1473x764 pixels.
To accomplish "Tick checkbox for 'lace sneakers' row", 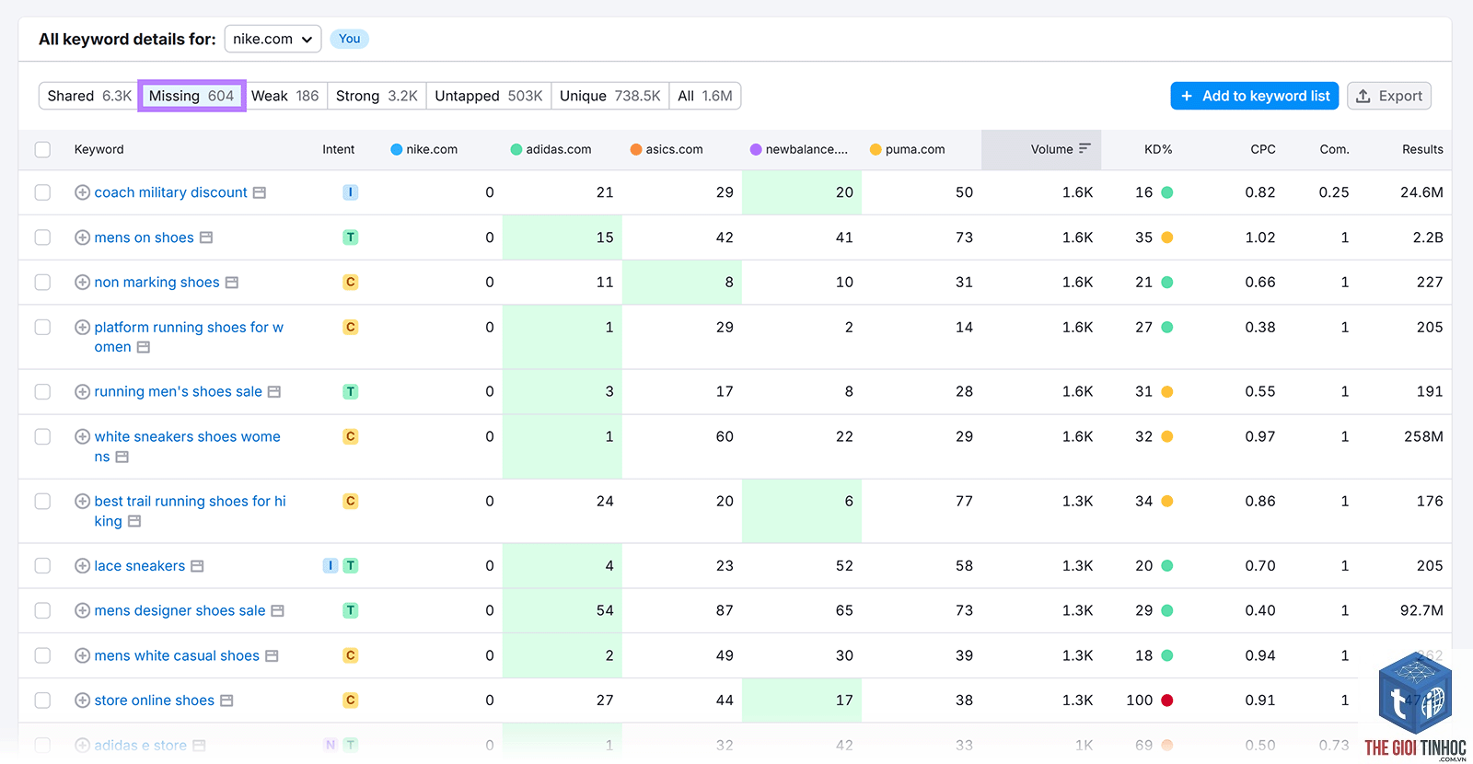I will [42, 566].
